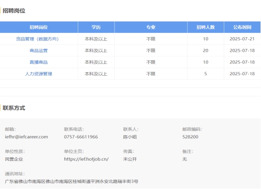Open the 人力资源管理 job posting

pyautogui.click(x=39, y=74)
